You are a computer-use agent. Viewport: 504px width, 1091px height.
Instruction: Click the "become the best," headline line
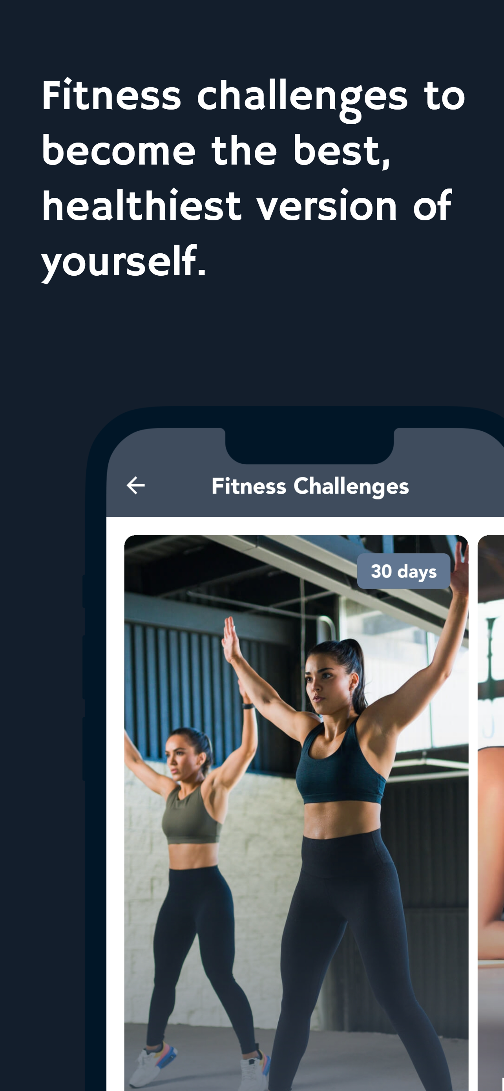coord(215,151)
